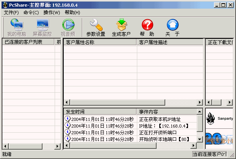Click the 屏幕监控 screen monitor icon

[x=42, y=27]
